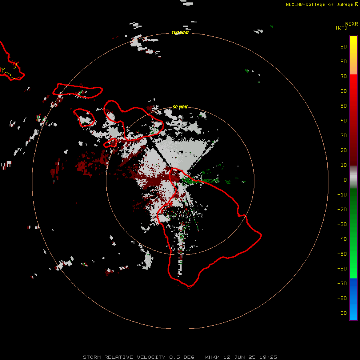The height and width of the screenshot is (360, 360).
Task: Click the 40 value on the velocity scale
Action: pos(344,120)
